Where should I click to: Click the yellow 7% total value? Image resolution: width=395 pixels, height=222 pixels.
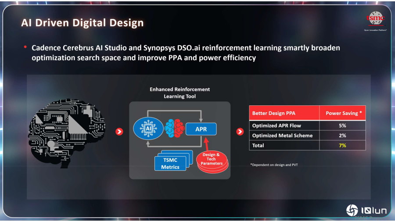343,145
